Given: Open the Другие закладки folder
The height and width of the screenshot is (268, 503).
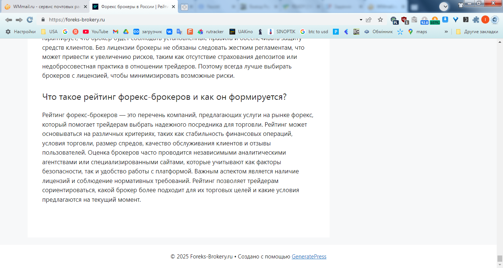Looking at the screenshot, I should (x=477, y=32).
